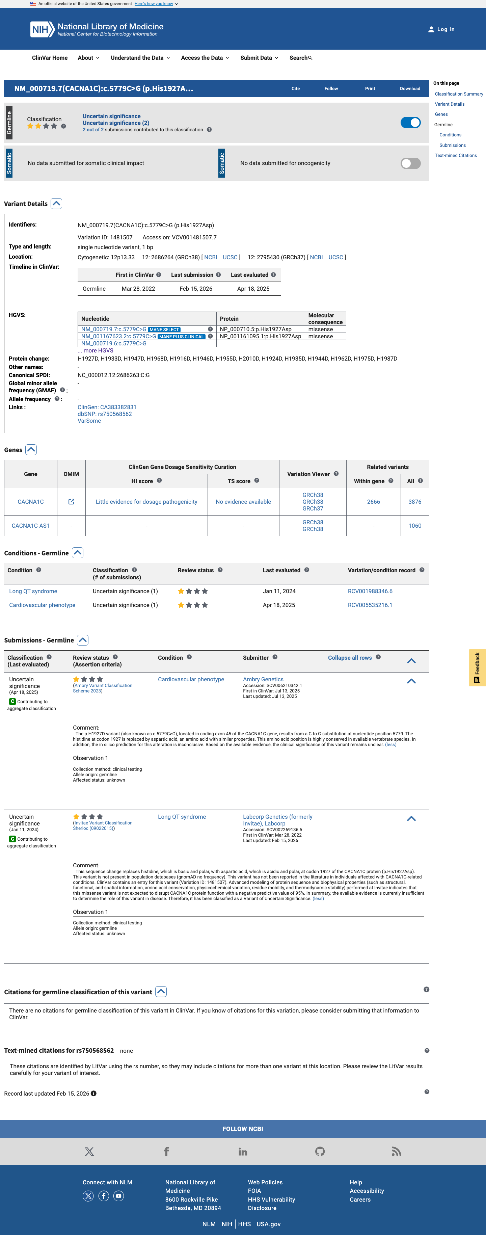Click the info icon after Record last updated
The width and height of the screenshot is (486, 1235).
(x=93, y=1094)
